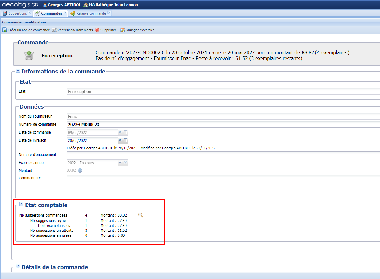Clear the Date de livraison with the X button

click(x=120, y=140)
